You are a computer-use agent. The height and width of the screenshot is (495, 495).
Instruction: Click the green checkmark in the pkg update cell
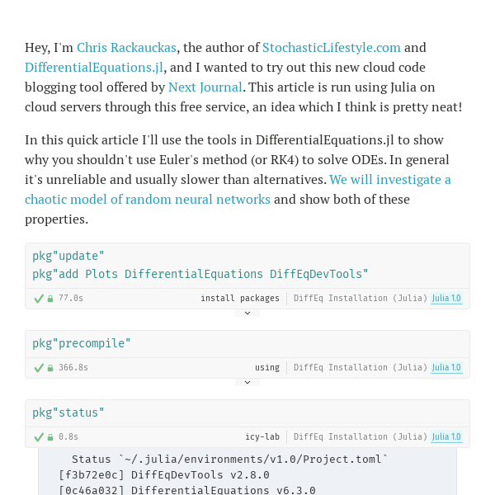pos(39,299)
